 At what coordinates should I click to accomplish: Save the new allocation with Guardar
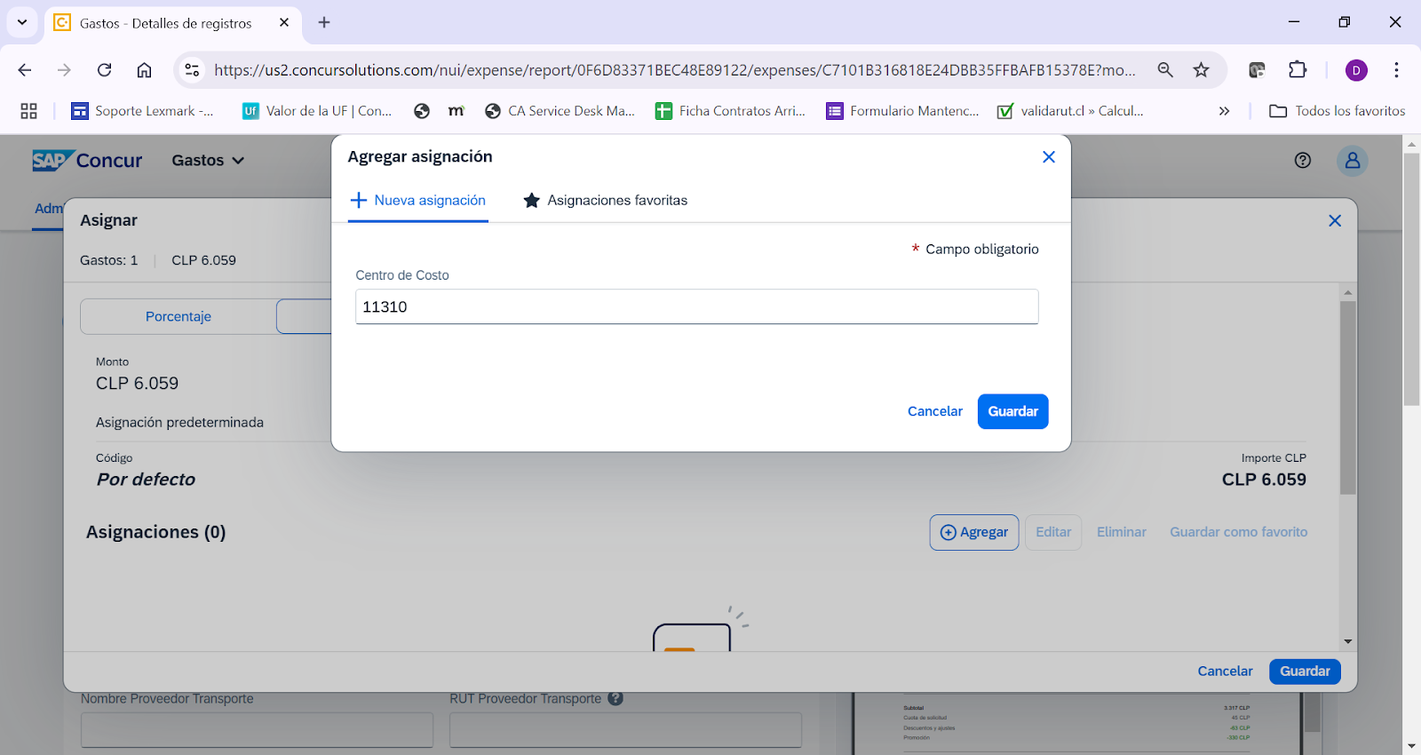1012,411
